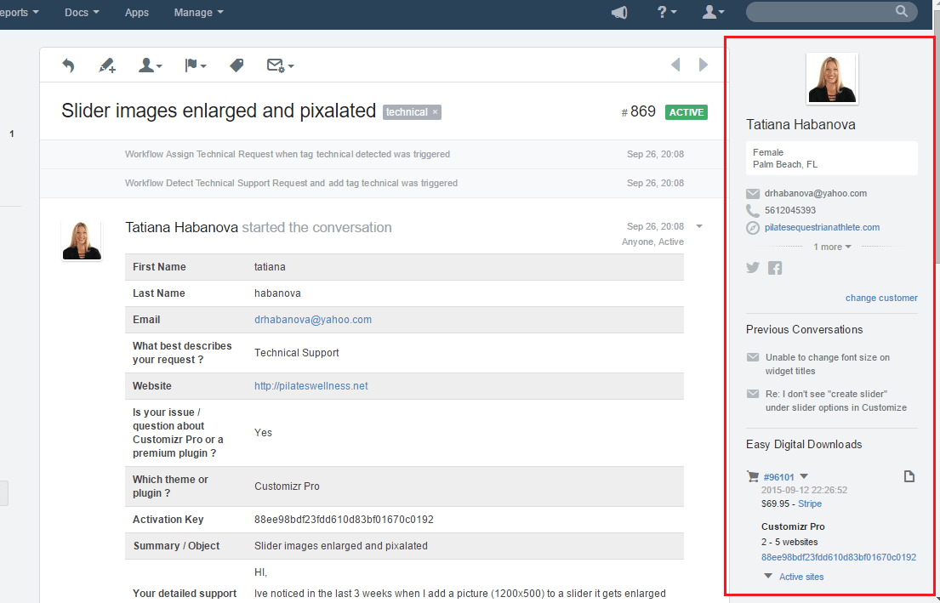Go to the previous conversation arrow
The image size is (940, 603).
675,65
